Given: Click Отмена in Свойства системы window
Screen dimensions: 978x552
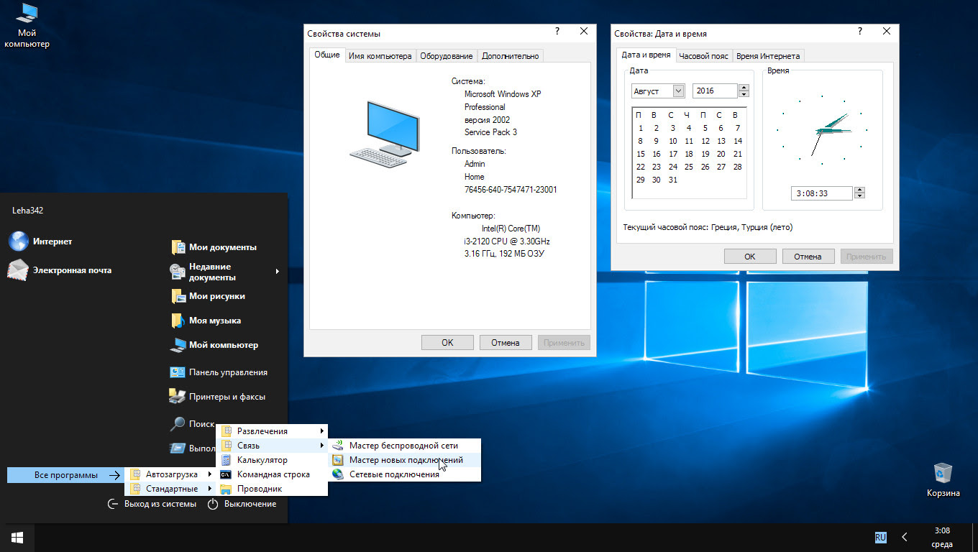Looking at the screenshot, I should pyautogui.click(x=506, y=343).
